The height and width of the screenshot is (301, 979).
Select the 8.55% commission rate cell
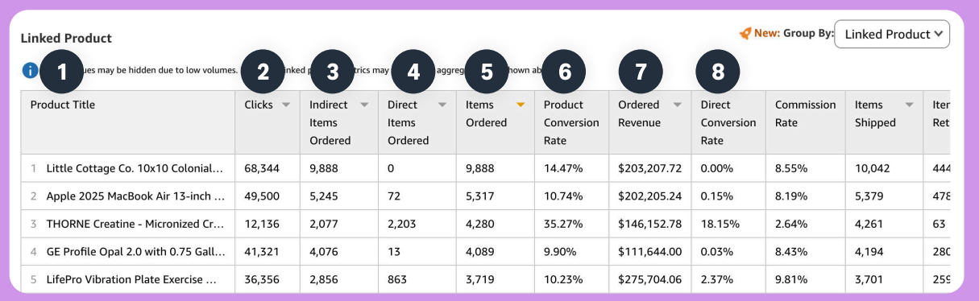805,168
